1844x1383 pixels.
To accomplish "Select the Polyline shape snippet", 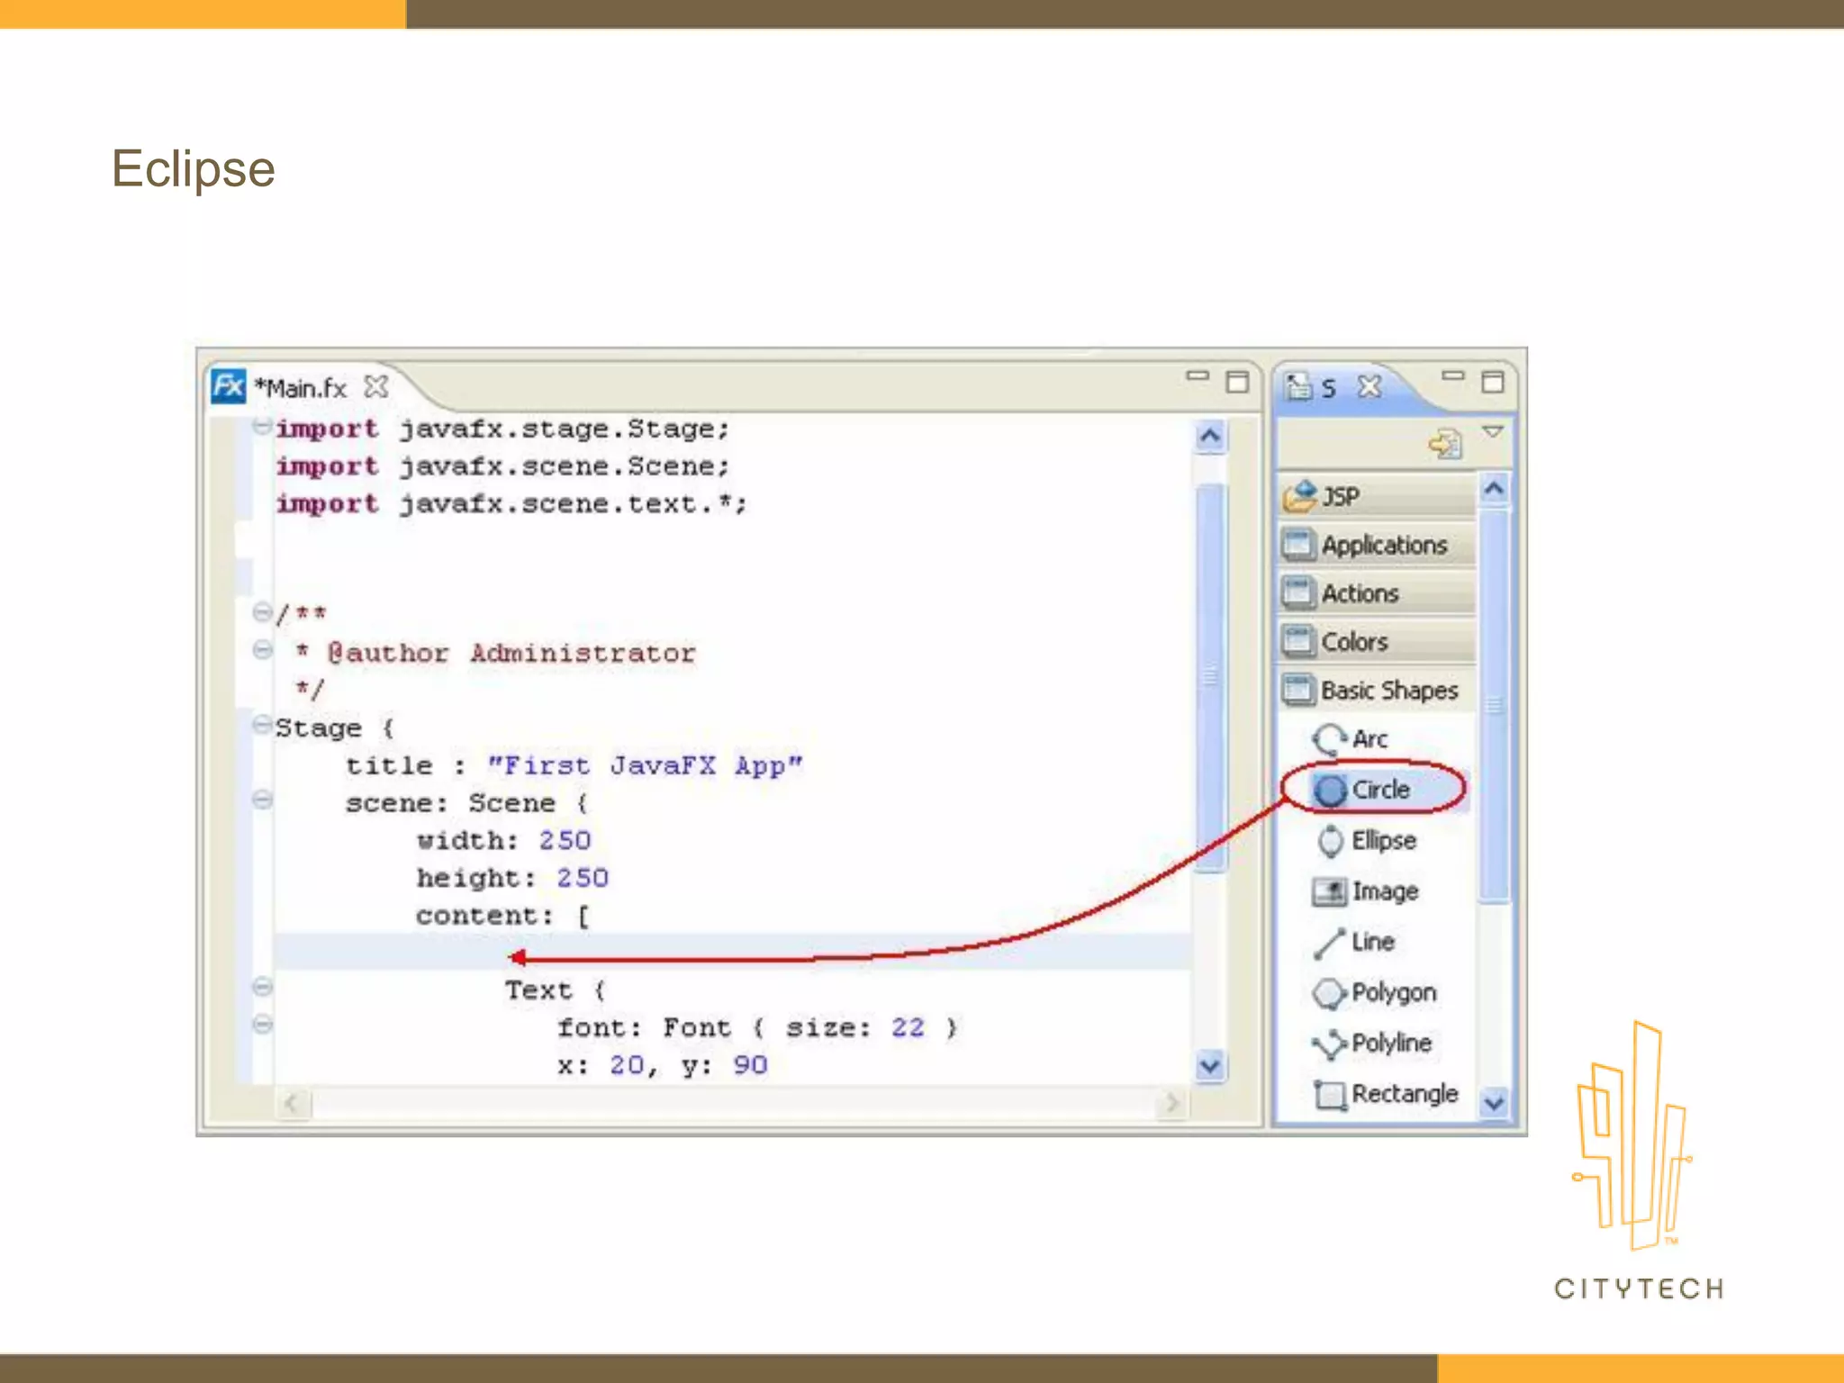I will pos(1372,1044).
